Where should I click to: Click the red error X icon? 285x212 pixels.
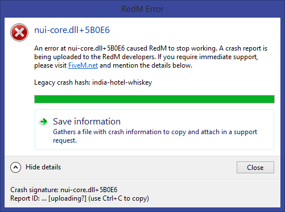coord(19,32)
